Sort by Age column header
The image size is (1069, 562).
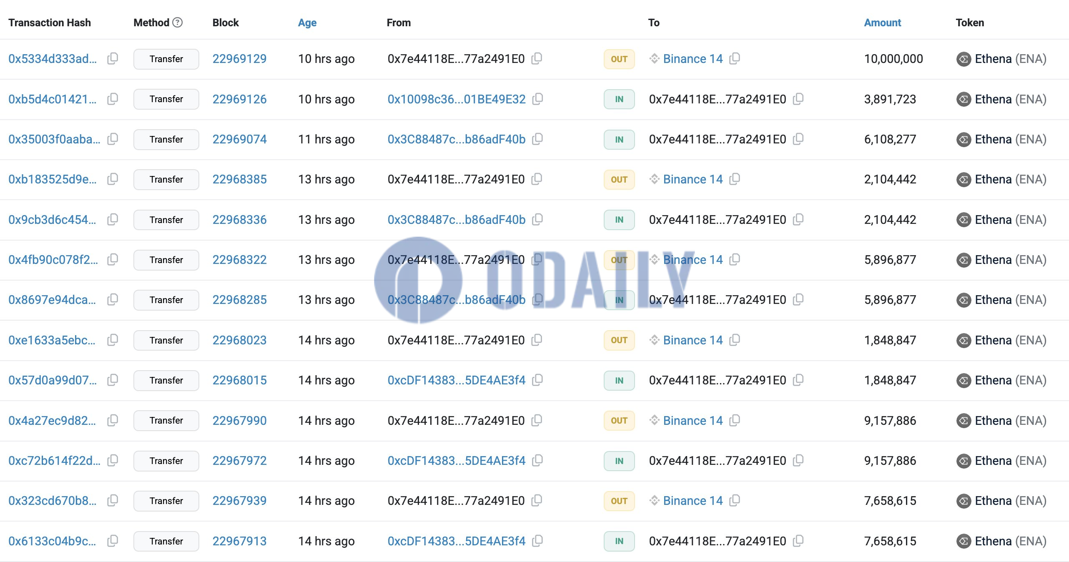click(307, 23)
